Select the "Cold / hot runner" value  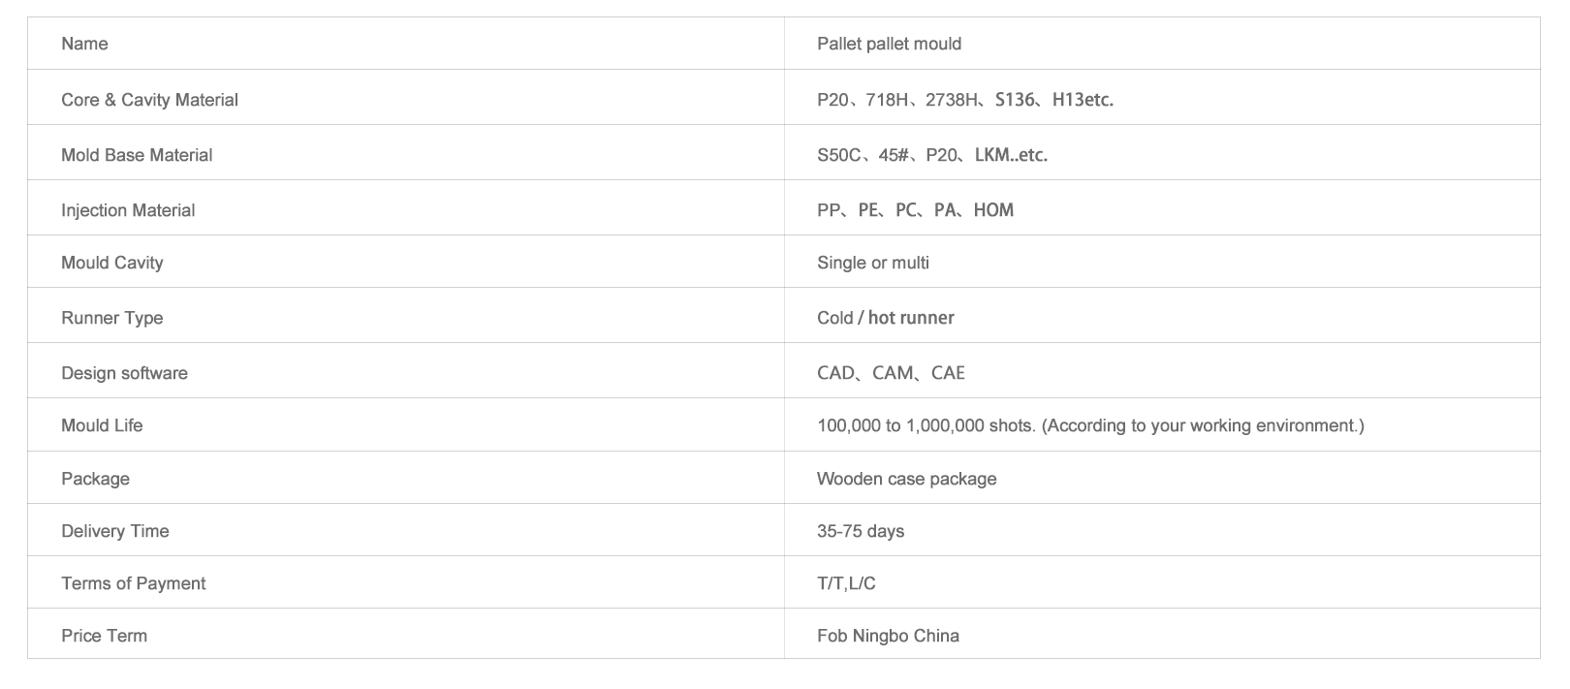coord(885,318)
